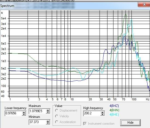Click the 20 x-axis frequency label
Viewport: 150px width, 128px height.
[x=90, y=99]
